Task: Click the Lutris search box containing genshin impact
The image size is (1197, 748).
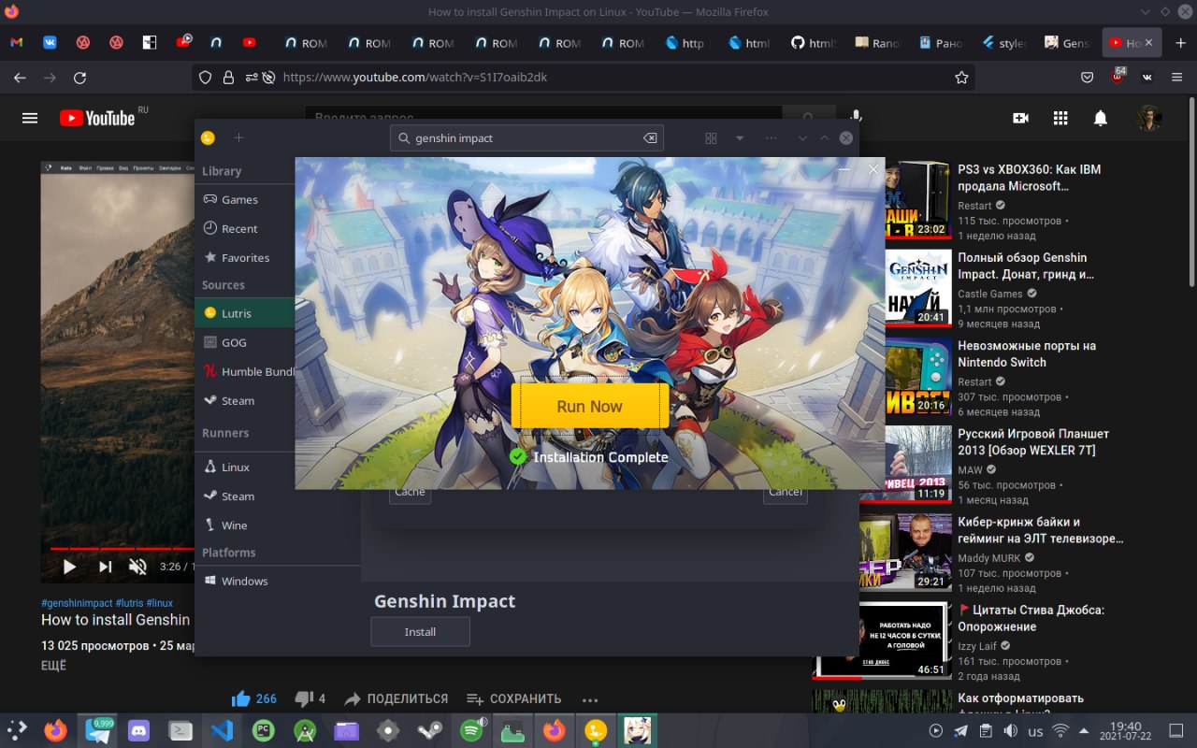Action: [x=526, y=137]
